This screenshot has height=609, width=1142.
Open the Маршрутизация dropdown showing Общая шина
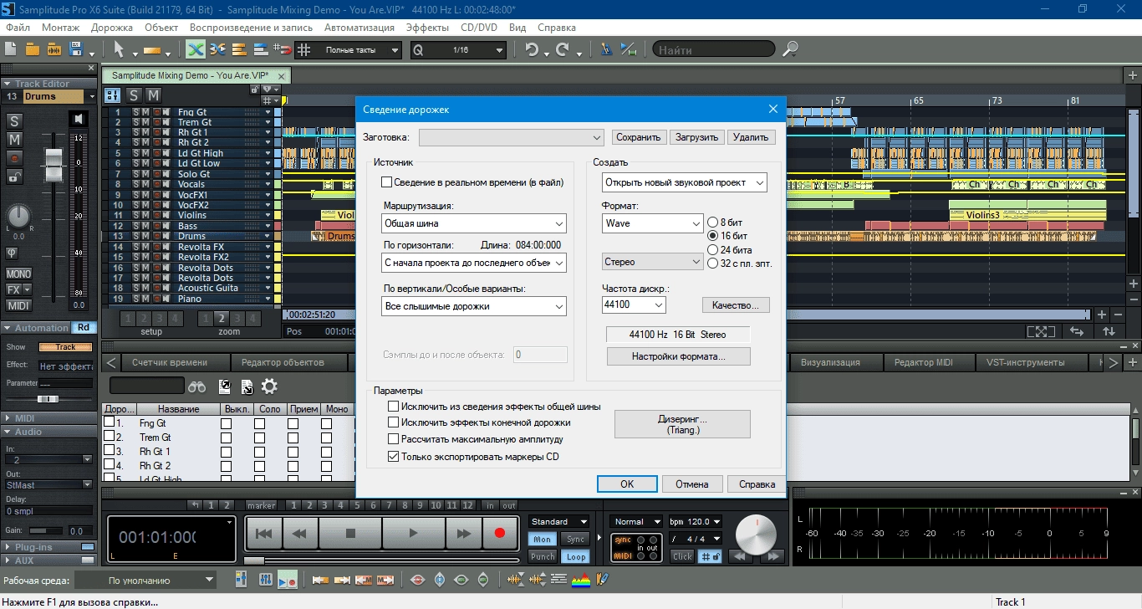click(x=474, y=223)
